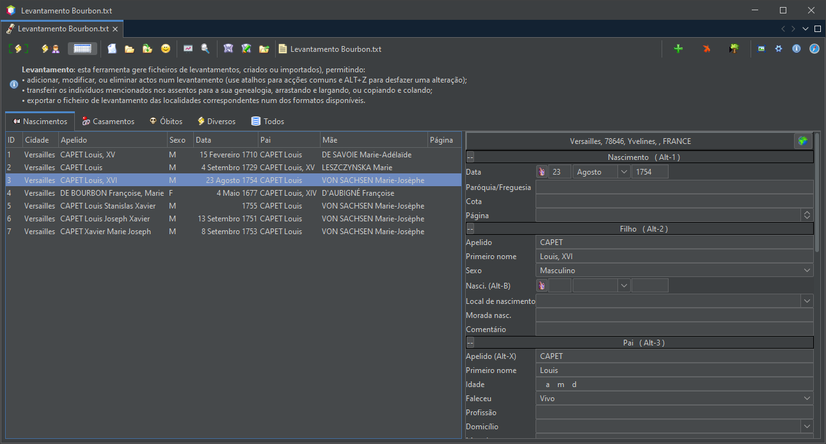Sort the table by the Data column
826x444 pixels.
226,140
